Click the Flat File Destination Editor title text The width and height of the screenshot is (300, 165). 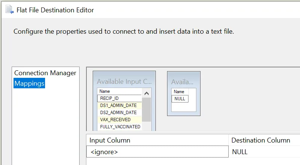pos(55,10)
